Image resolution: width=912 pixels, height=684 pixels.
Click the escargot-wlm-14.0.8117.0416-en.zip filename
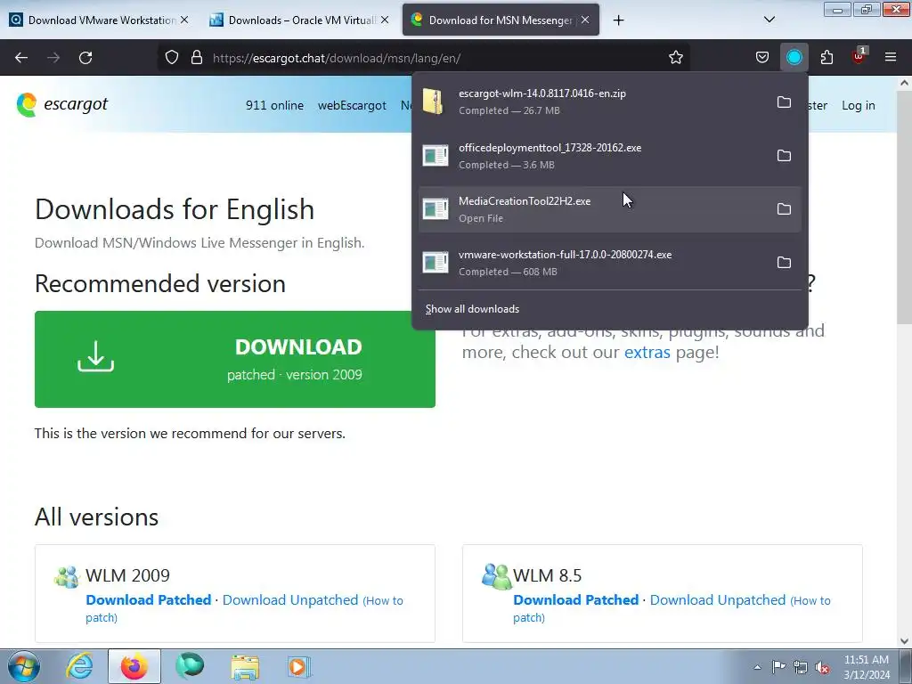(x=542, y=93)
